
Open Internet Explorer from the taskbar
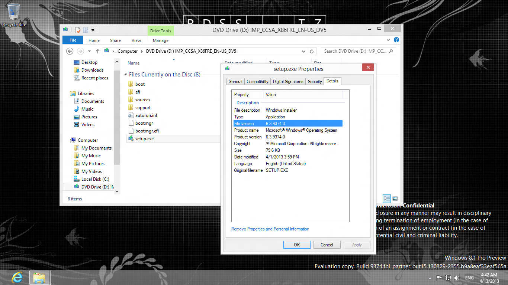click(x=17, y=277)
